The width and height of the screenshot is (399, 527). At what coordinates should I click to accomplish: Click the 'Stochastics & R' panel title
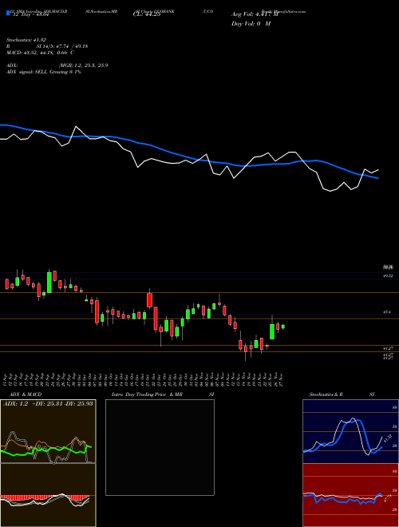click(326, 394)
